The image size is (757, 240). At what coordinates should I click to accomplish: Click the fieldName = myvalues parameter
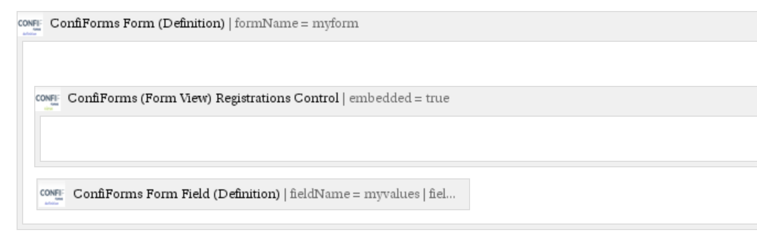pyautogui.click(x=354, y=194)
